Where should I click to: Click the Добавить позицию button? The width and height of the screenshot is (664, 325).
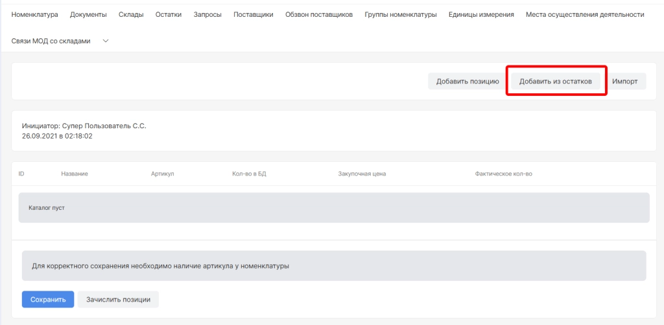click(468, 82)
